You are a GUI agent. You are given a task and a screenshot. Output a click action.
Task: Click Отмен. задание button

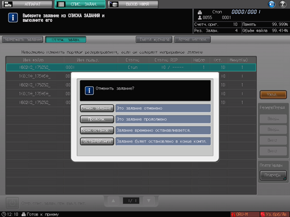click(x=97, y=108)
